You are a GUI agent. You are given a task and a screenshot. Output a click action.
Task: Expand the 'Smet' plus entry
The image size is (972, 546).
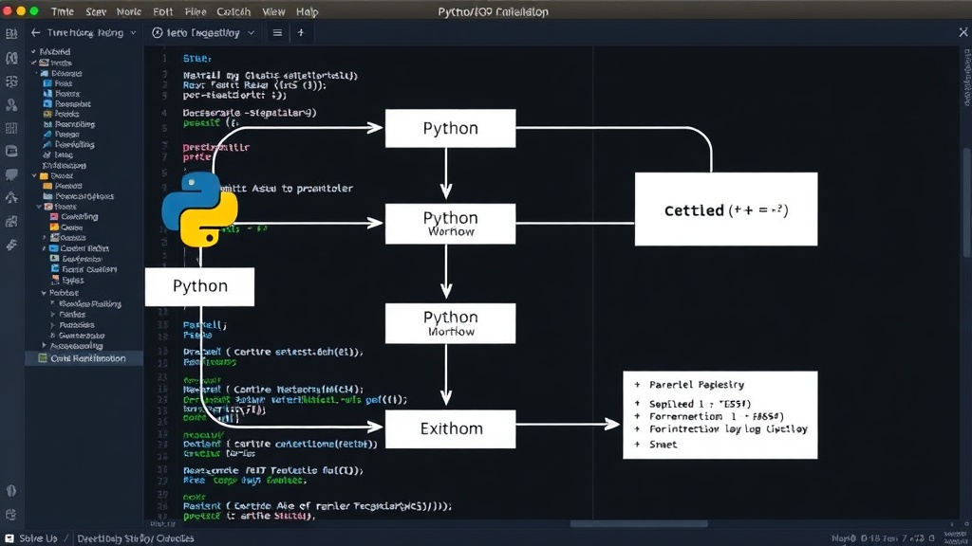click(637, 445)
